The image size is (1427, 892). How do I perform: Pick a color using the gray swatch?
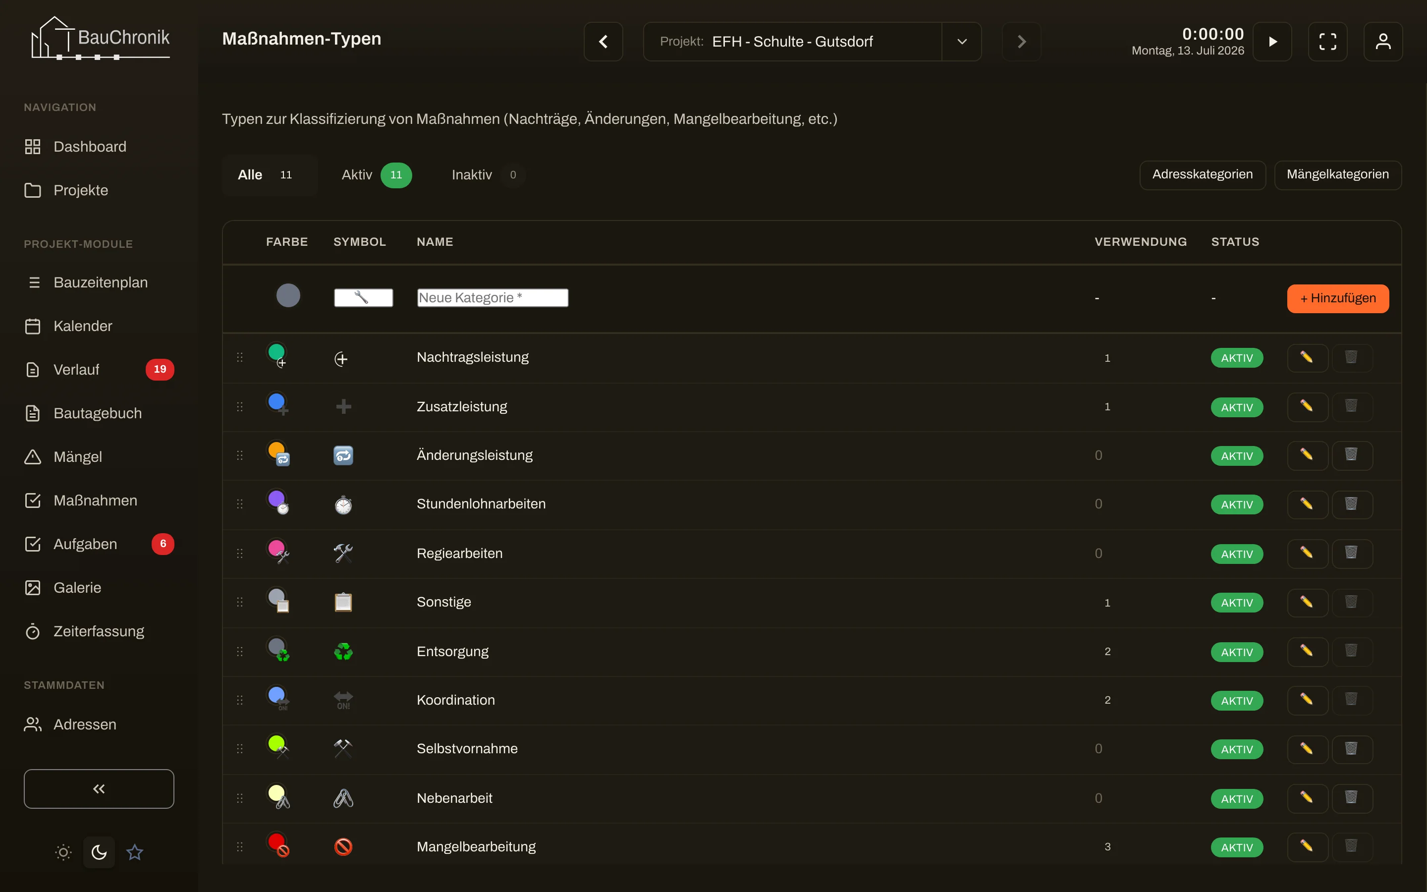click(x=288, y=295)
